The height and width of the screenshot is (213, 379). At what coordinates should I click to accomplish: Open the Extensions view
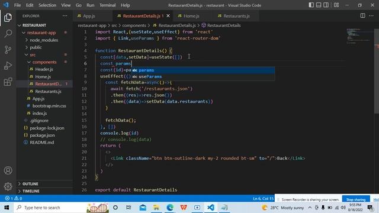coord(8,82)
